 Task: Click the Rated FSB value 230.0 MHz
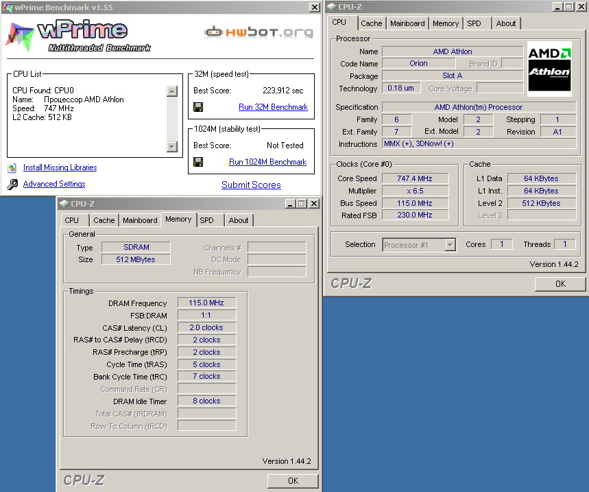[415, 215]
